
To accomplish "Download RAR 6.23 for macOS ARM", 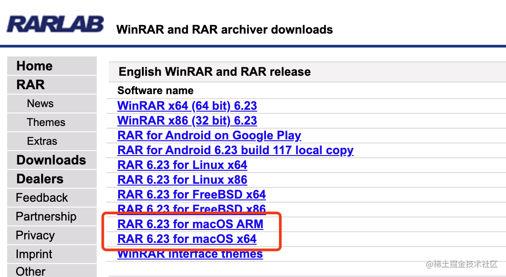I will (x=190, y=224).
